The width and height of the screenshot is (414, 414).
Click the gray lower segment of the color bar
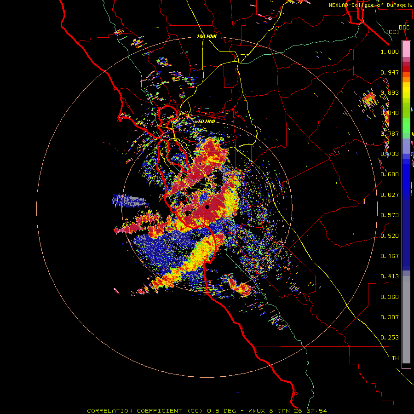click(406, 320)
